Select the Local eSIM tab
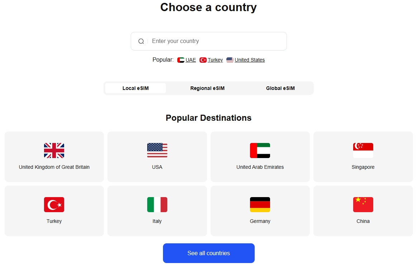The width and height of the screenshot is (418, 272). [x=135, y=88]
